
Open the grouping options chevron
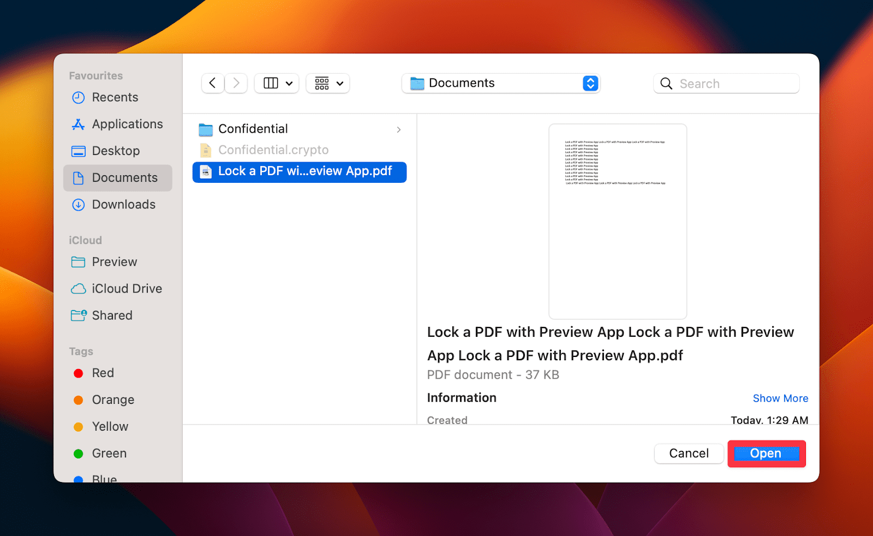pos(340,84)
